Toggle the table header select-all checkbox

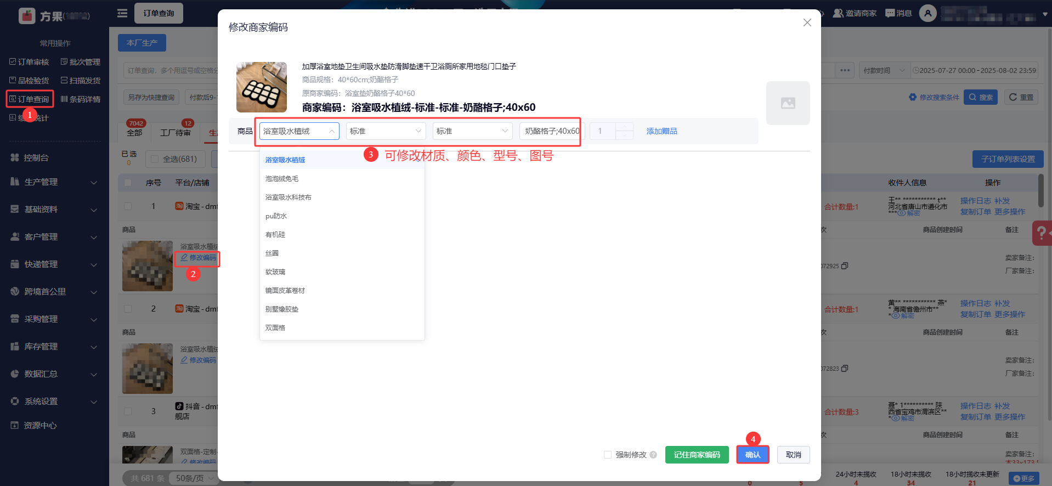point(128,183)
